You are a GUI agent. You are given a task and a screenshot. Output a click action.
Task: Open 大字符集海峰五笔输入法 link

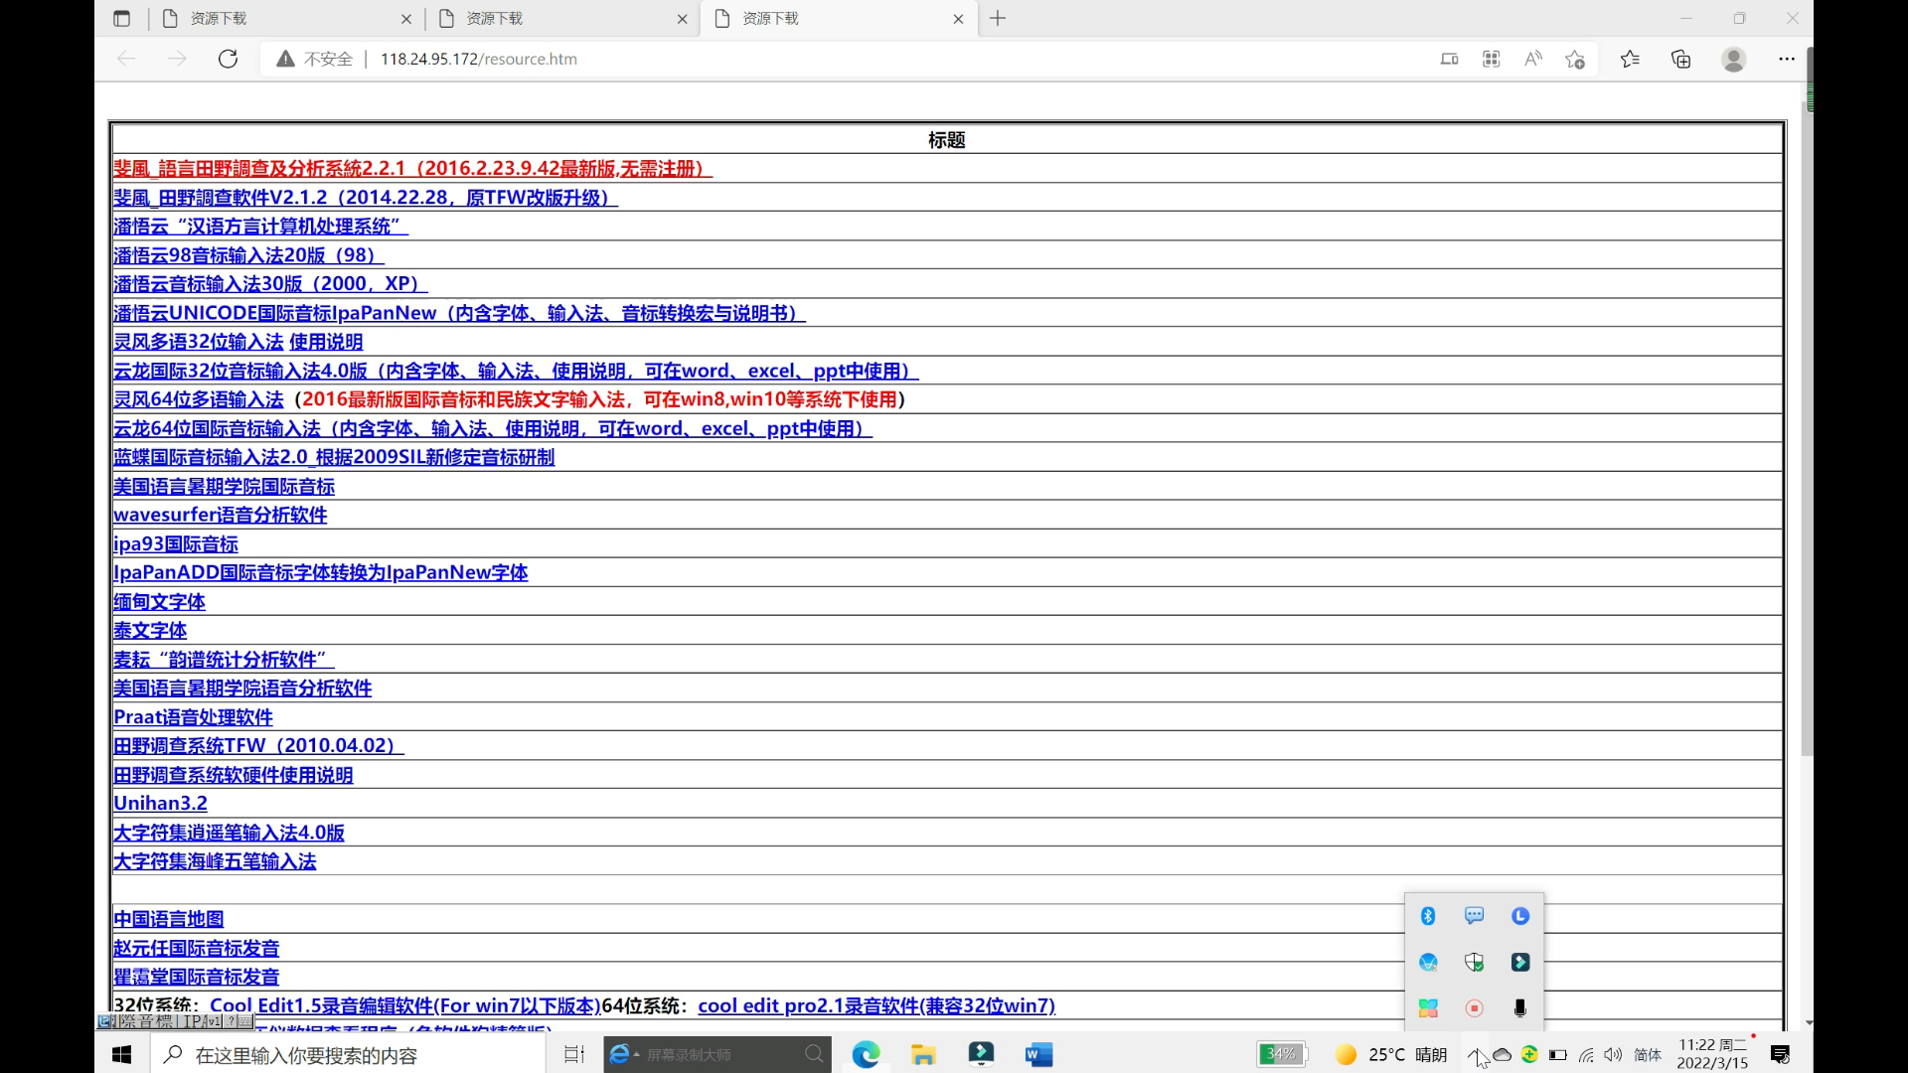point(215,861)
